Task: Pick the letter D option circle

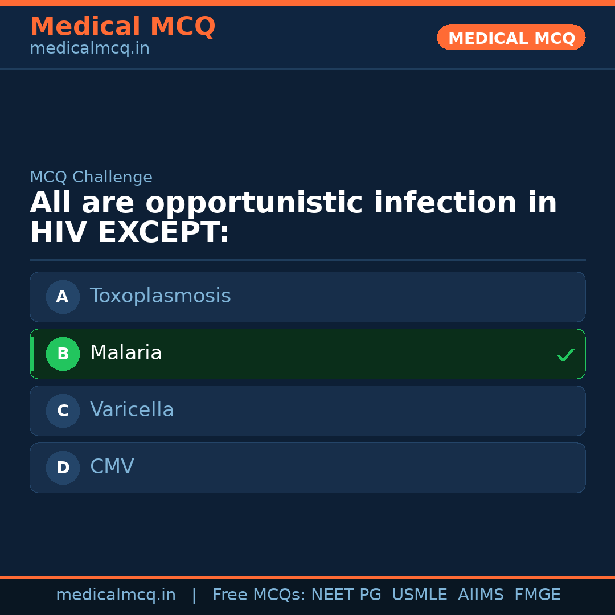Action: (x=63, y=468)
